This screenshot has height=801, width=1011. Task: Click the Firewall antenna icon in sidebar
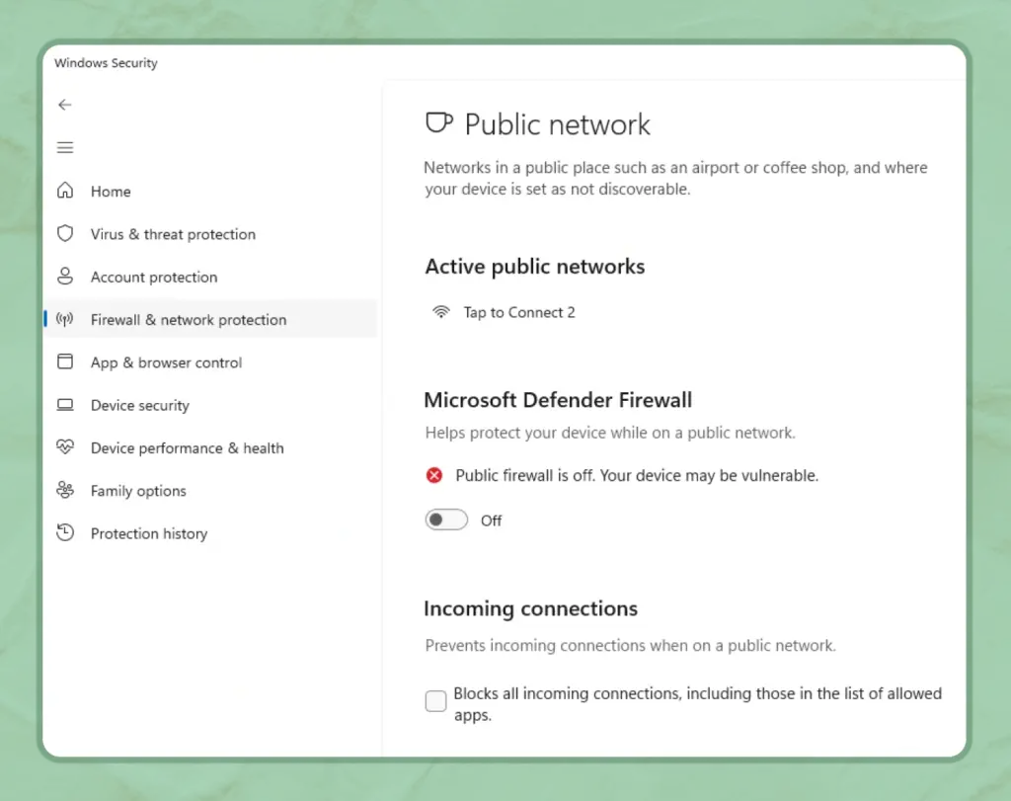pos(64,319)
